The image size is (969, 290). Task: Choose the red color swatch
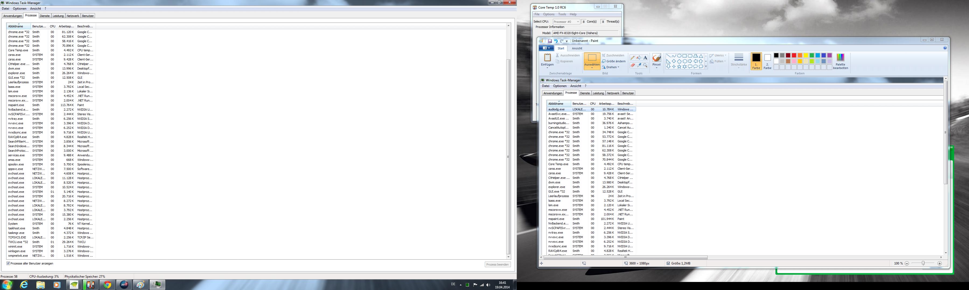794,56
